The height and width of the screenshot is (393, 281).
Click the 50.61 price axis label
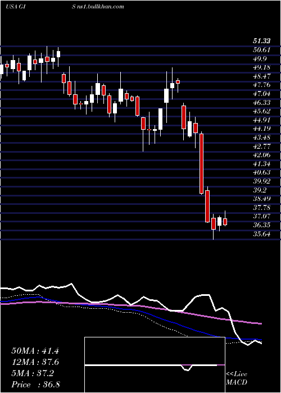click(x=261, y=50)
